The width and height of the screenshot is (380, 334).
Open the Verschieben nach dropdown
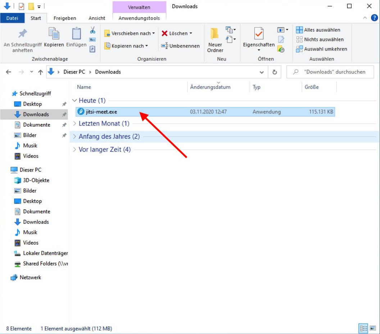tap(130, 34)
